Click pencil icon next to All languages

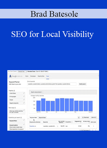point(24,96)
